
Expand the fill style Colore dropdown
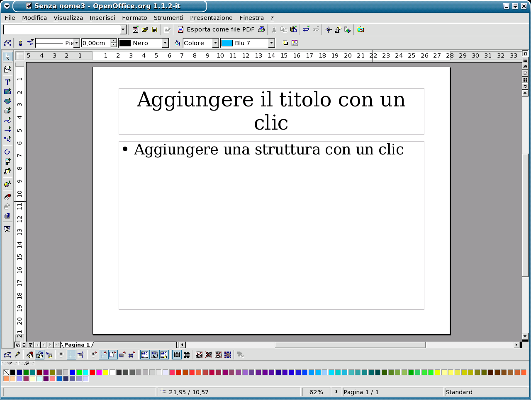[215, 43]
